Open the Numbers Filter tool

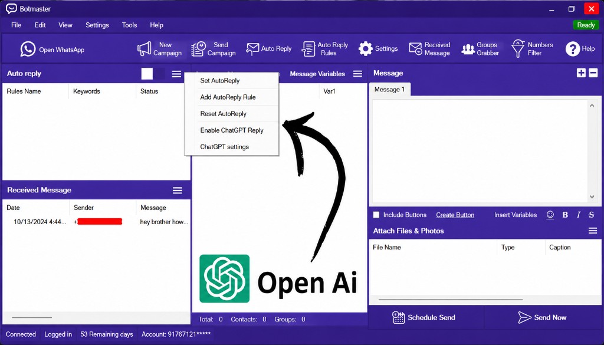532,49
